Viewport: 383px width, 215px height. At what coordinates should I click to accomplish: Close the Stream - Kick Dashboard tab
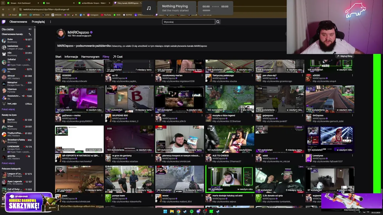tap(38, 3)
